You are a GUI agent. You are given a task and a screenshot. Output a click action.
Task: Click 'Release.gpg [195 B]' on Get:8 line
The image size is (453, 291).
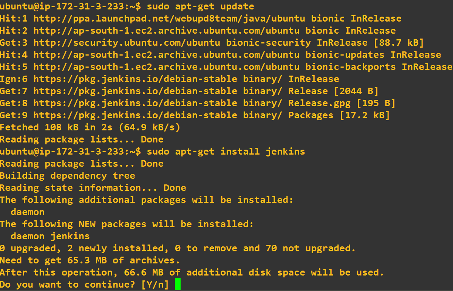[x=342, y=103]
